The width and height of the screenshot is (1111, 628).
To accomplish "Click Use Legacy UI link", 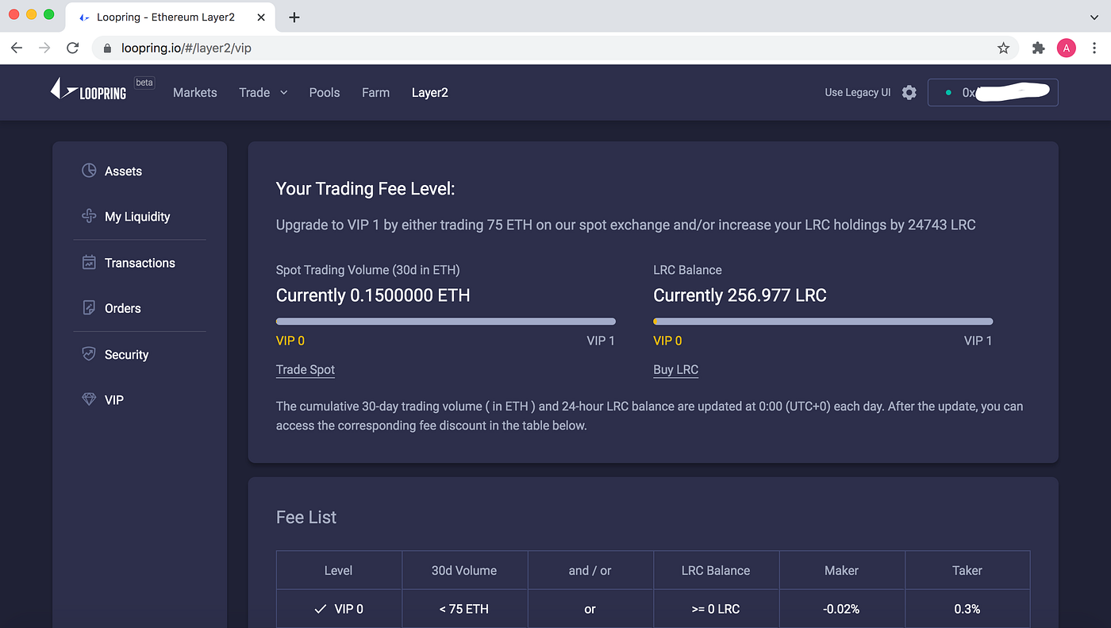I will tap(858, 92).
